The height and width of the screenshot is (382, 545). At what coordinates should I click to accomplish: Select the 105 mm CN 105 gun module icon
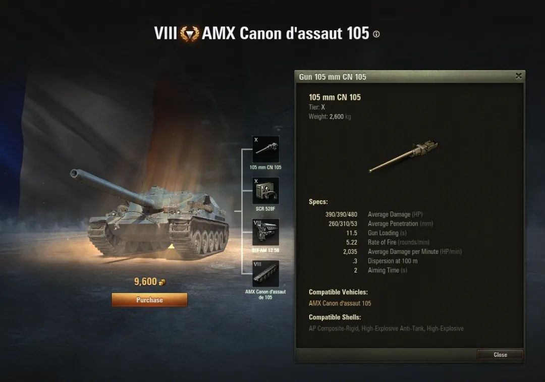tap(265, 149)
